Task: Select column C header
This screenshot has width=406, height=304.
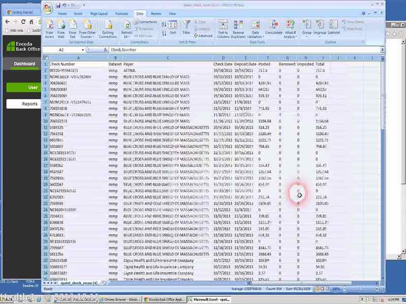Action: coord(168,58)
